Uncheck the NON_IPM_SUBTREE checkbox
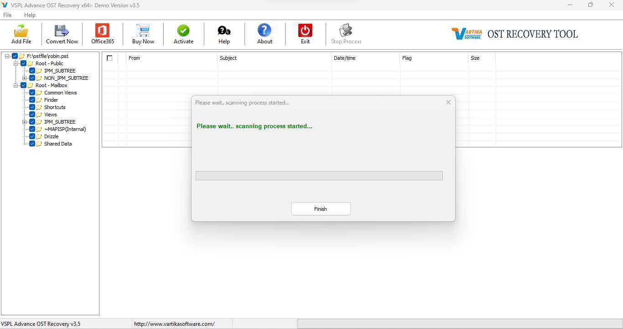 click(x=32, y=78)
